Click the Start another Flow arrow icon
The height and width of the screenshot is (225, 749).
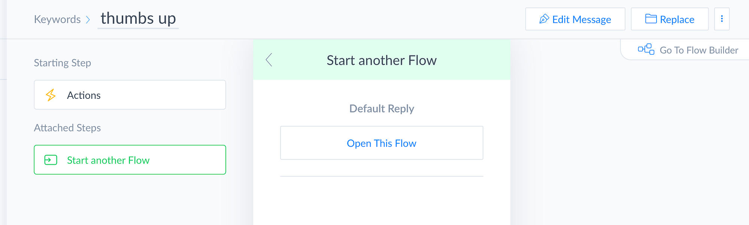[51, 160]
